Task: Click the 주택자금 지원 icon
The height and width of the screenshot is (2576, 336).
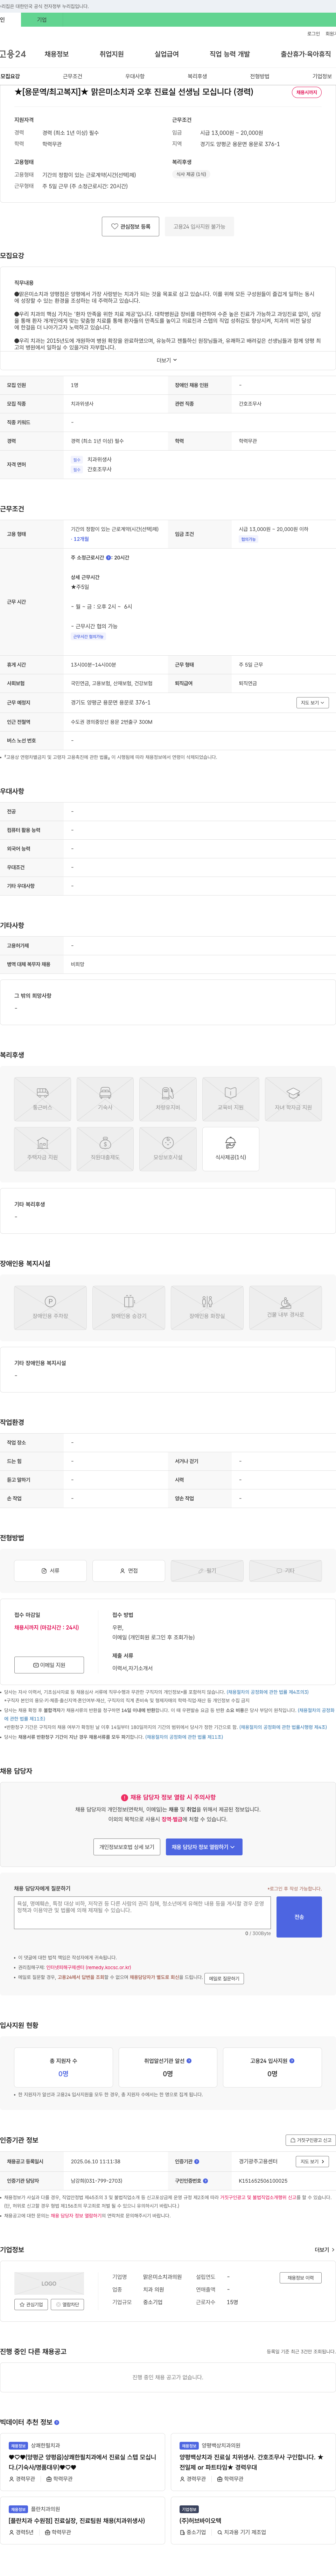Action: pos(42,1149)
